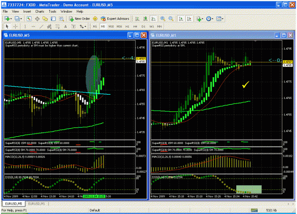Open the Help menu

[80, 11]
